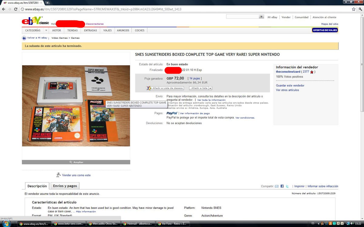Viewport: 364px width, 227px height.
Task: Switch to the Descripción tab
Action: tap(37, 186)
